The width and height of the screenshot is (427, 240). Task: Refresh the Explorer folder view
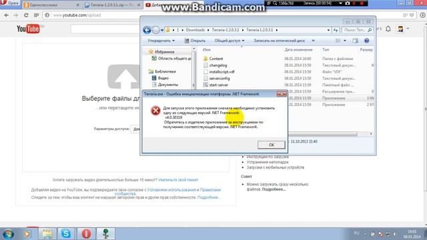point(336,30)
